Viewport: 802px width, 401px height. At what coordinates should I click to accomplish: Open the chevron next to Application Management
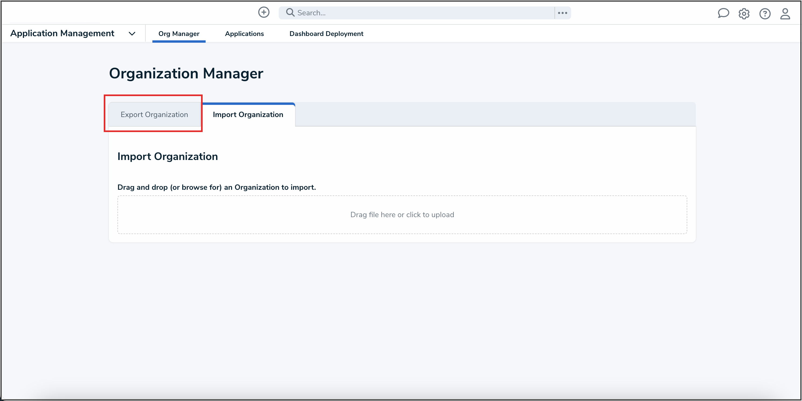(132, 34)
